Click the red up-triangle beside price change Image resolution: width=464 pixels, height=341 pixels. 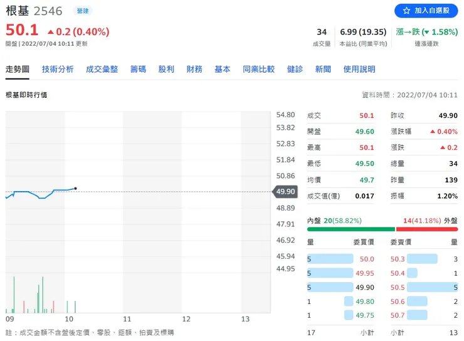[51, 32]
